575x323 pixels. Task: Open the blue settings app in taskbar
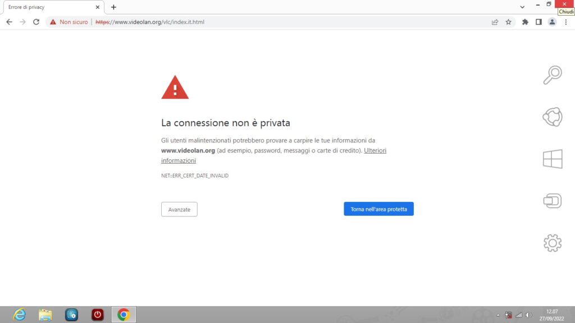point(71,315)
